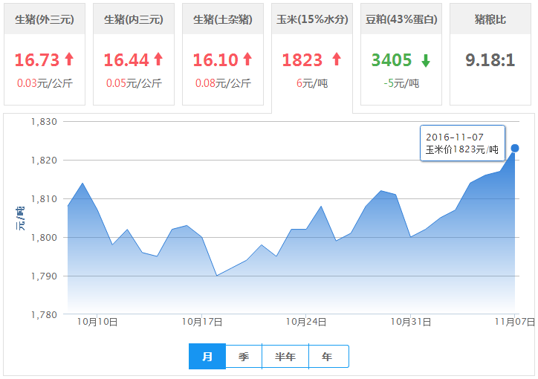Click the 10月31日 axis label
This screenshot has height=379, width=538.
411,322
